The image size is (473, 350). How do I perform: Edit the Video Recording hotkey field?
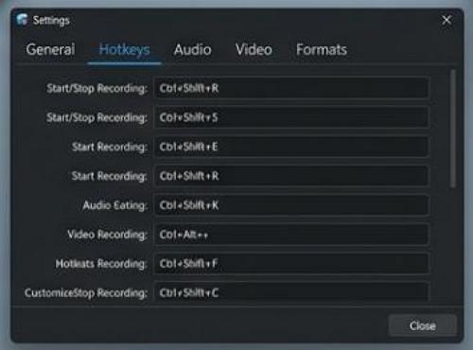pos(291,235)
